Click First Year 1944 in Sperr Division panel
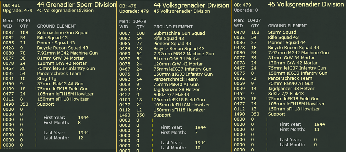 [x=84, y=118]
